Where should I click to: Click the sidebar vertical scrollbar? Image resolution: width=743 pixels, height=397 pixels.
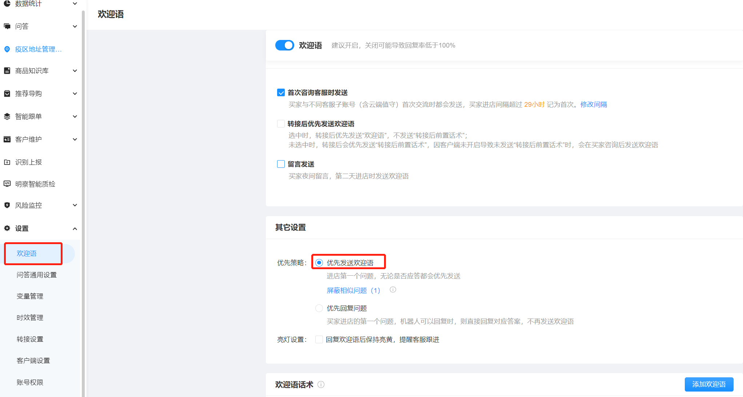click(83, 203)
